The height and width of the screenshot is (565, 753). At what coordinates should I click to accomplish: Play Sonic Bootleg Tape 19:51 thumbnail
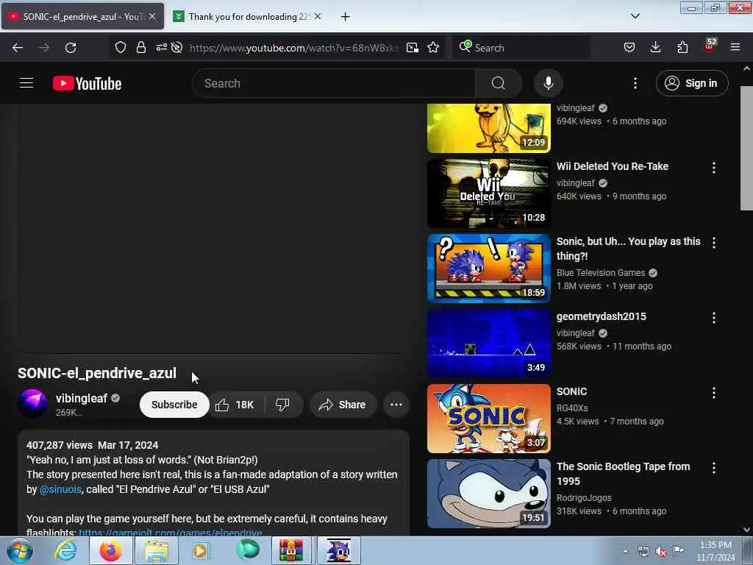488,493
